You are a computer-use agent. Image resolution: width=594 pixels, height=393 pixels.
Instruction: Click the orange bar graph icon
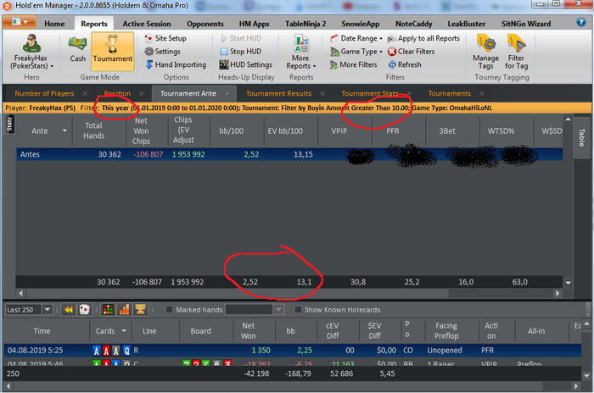pos(124,310)
